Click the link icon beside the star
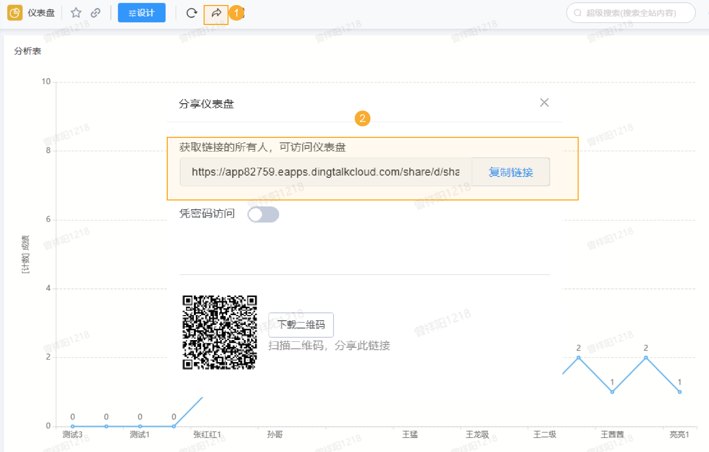The height and width of the screenshot is (452, 709). [95, 12]
